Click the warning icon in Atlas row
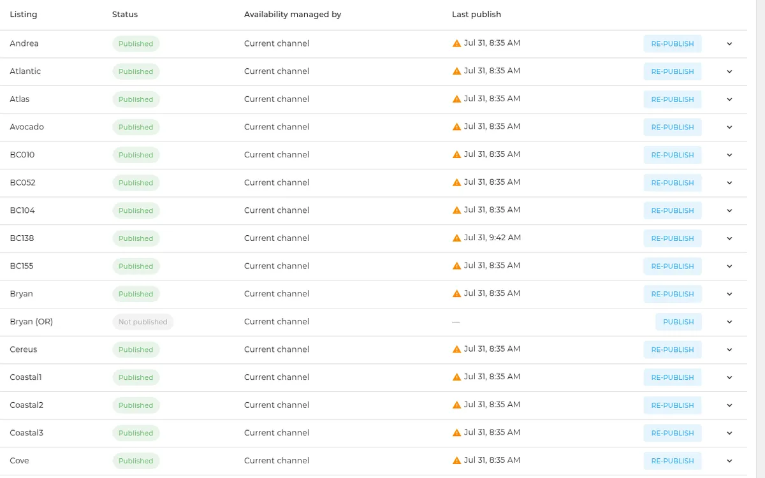The width and height of the screenshot is (765, 478). [456, 99]
